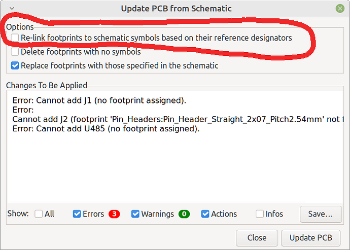
Task: Click the green warnings count badge
Action: coord(184,214)
